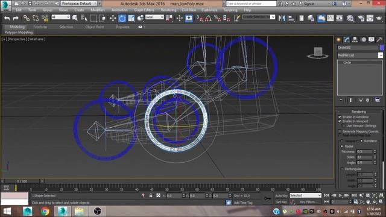386x217 pixels.
Task: Click the Render Production teapot icon
Action: [x=379, y=18]
